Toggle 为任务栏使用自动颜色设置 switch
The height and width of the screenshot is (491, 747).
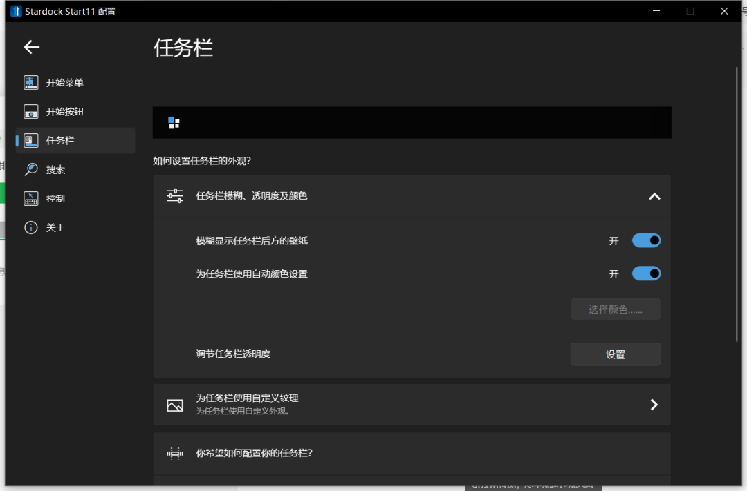click(646, 273)
